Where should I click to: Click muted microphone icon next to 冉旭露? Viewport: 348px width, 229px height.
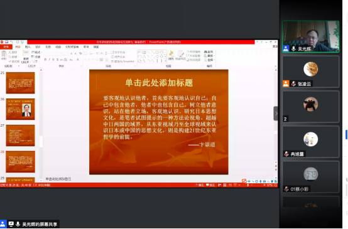click(286, 154)
